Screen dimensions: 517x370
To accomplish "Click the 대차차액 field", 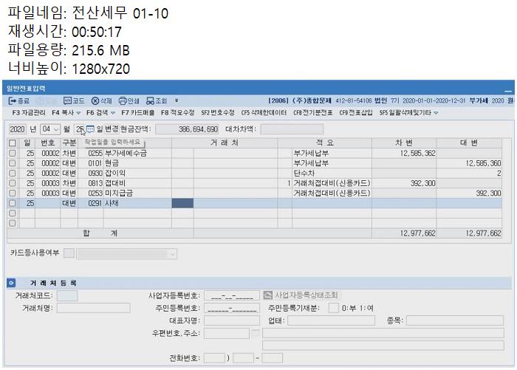I will 292,129.
